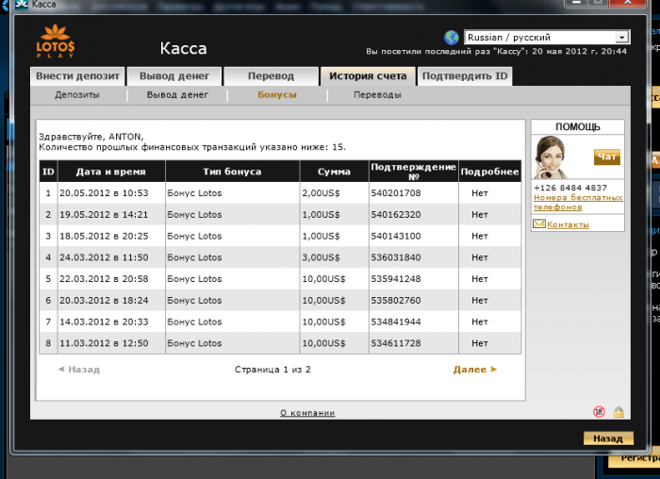
Task: Select date 19.05.2012 в 14:21
Action: pos(104,215)
